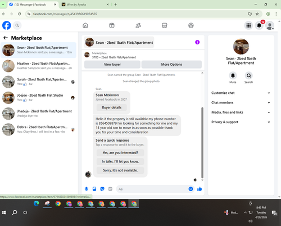Send quick reply 'In talks. I'll let you know.'
281x226 pixels.
click(120, 161)
